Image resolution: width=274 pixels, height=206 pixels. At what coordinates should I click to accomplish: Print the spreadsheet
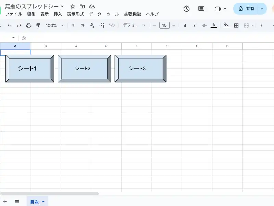pyautogui.click(x=29, y=25)
